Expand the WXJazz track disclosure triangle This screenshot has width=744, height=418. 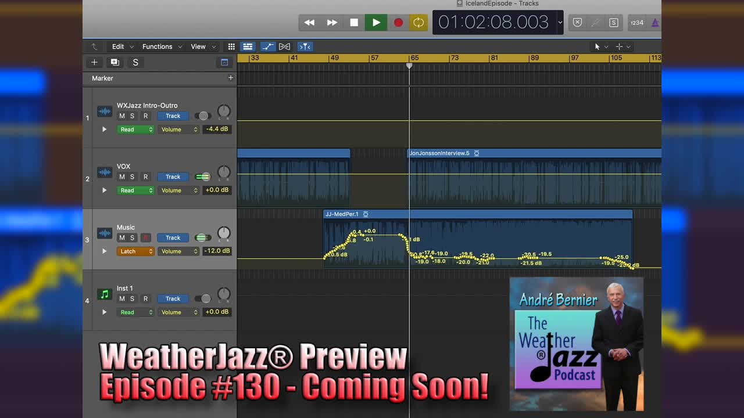click(x=105, y=129)
